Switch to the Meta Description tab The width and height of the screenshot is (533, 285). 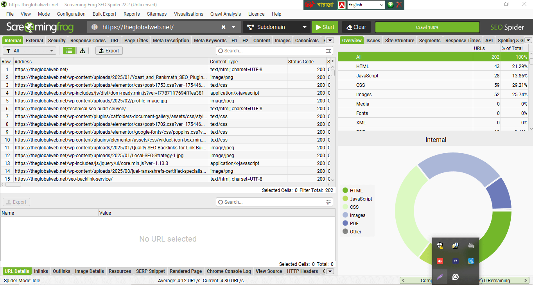[x=171, y=40]
